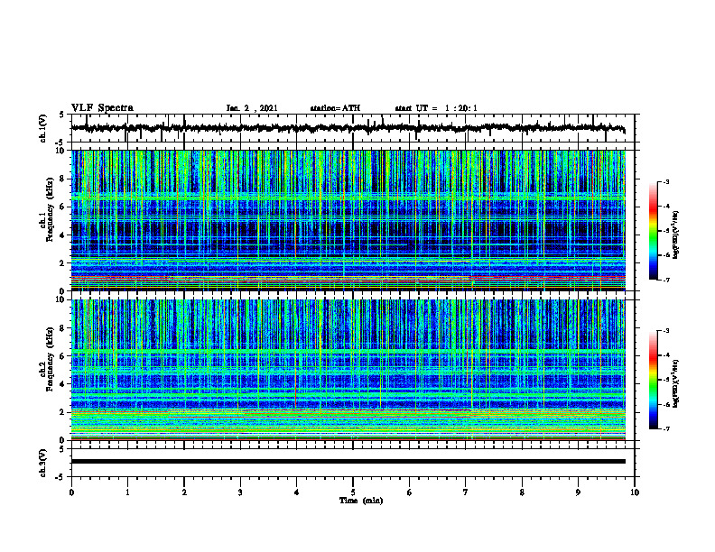The image size is (715, 552).
Task: Click the "station=ATH" header label
Action: click(x=335, y=108)
